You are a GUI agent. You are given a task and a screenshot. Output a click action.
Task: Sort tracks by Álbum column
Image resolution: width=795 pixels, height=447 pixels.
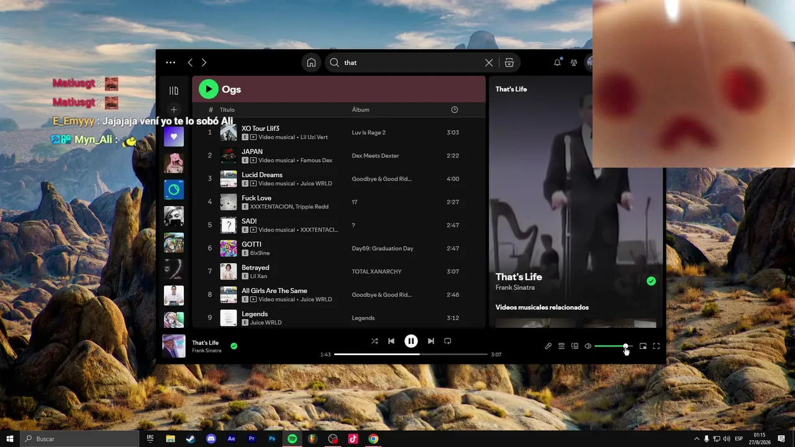[361, 110]
